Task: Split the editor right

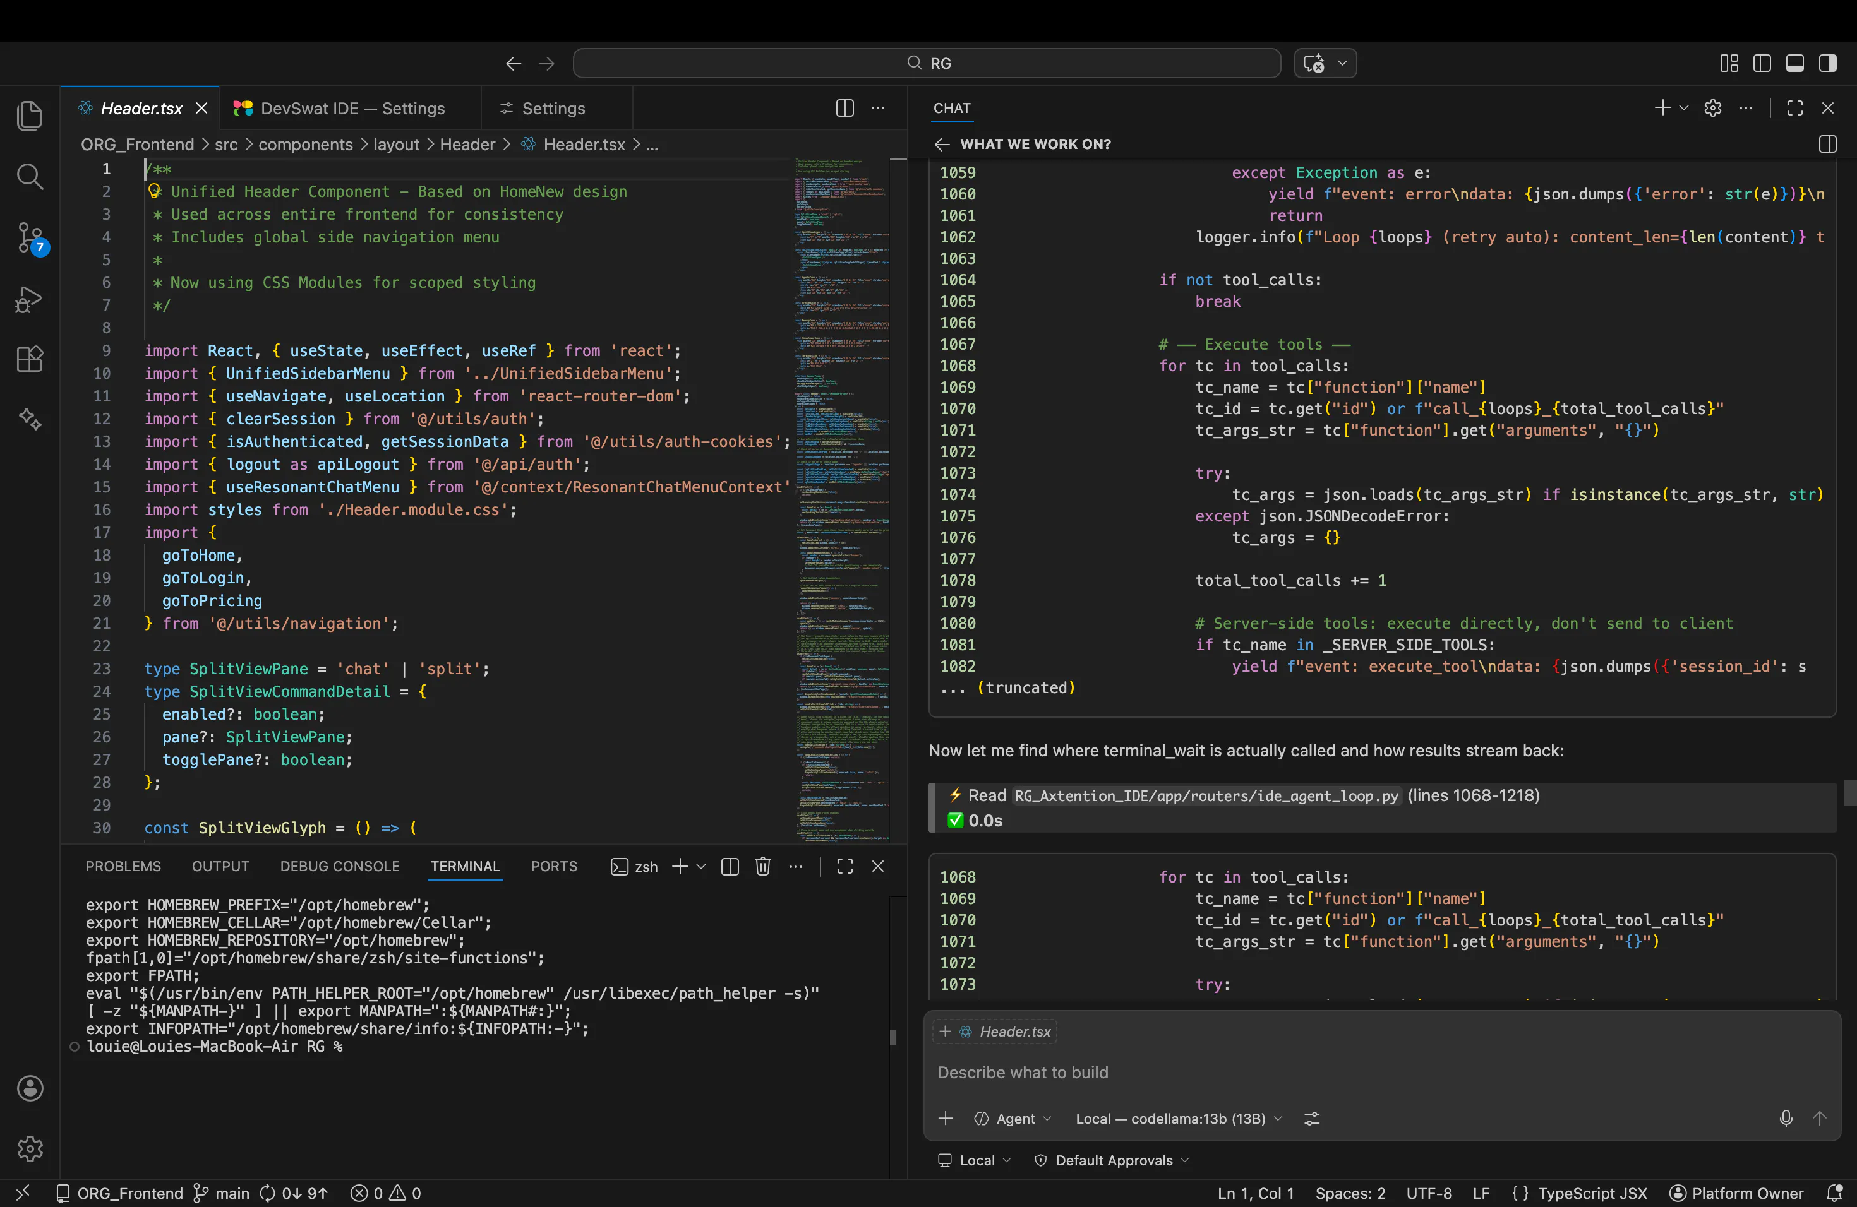Action: (844, 107)
